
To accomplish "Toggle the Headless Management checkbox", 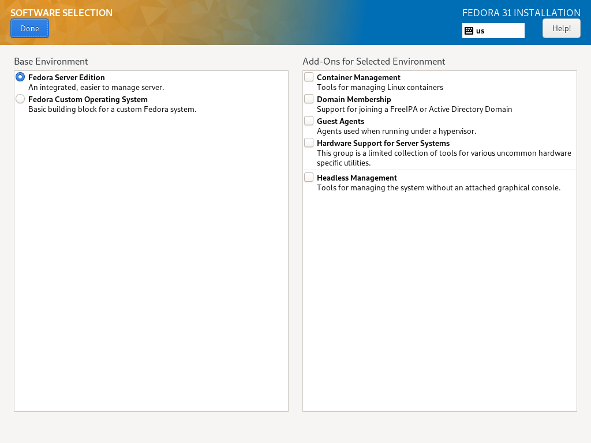I will [x=309, y=177].
